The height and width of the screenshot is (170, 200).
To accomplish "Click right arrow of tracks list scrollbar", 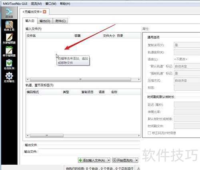I will point(139,136).
